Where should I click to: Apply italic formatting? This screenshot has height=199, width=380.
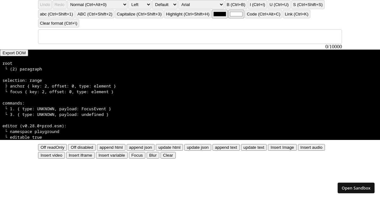(x=257, y=4)
